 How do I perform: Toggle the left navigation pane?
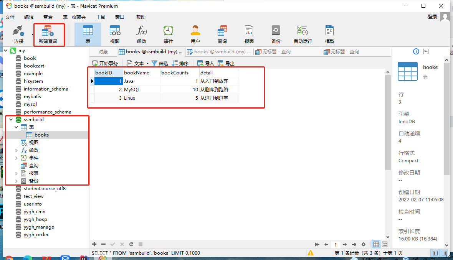[435, 253]
